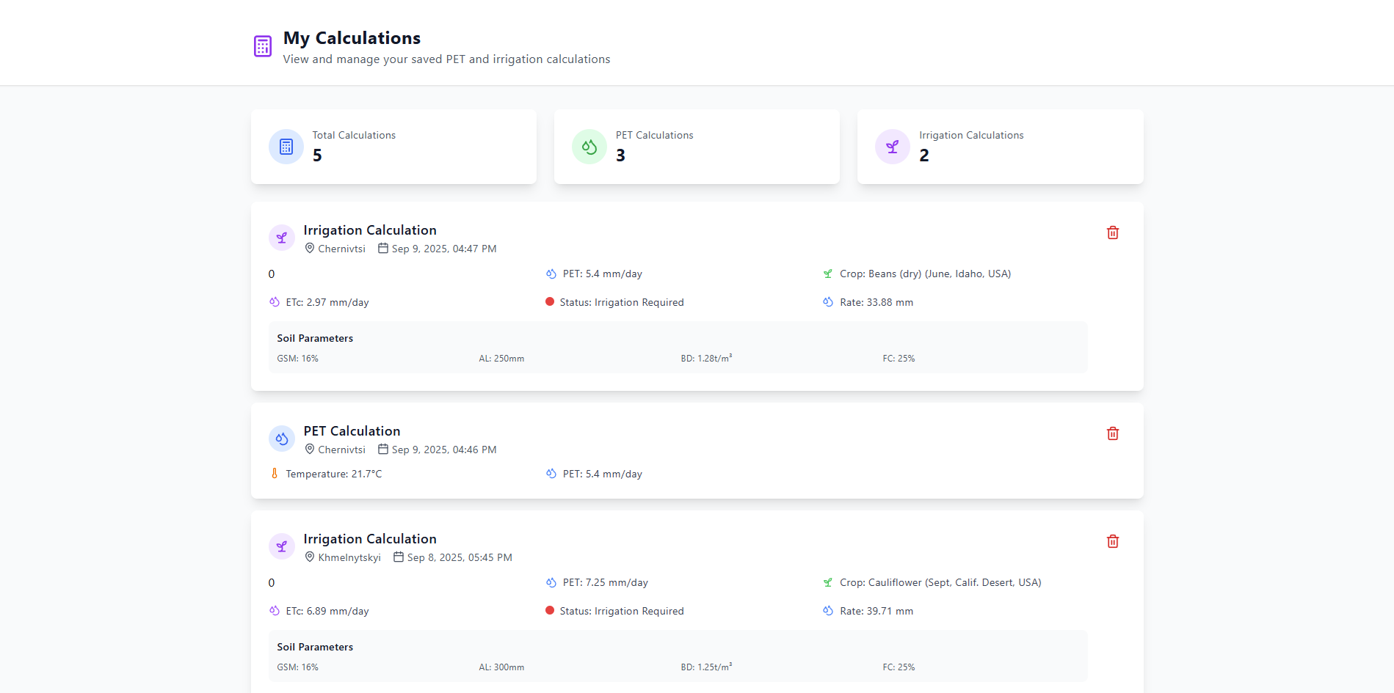Click the Soil Parameters panel for Beans calculation
The height and width of the screenshot is (693, 1394).
pos(678,348)
